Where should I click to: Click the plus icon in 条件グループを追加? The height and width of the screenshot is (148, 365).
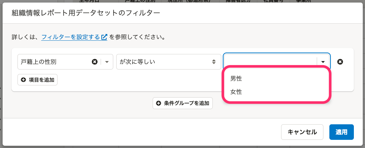click(159, 103)
